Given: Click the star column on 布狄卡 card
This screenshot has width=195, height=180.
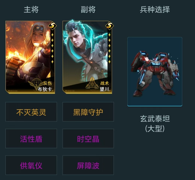Looking at the screenshot, I should (52, 48).
